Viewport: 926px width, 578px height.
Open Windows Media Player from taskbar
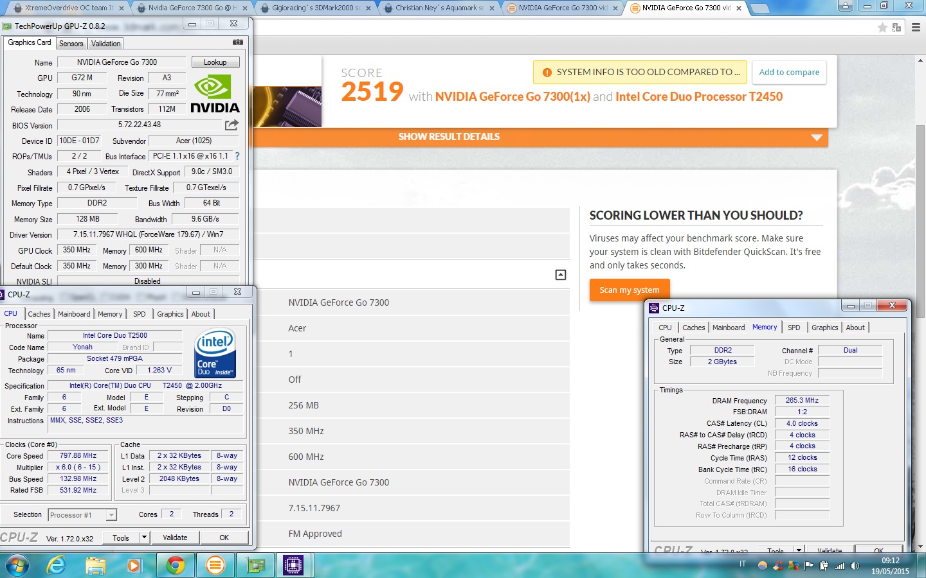134,566
